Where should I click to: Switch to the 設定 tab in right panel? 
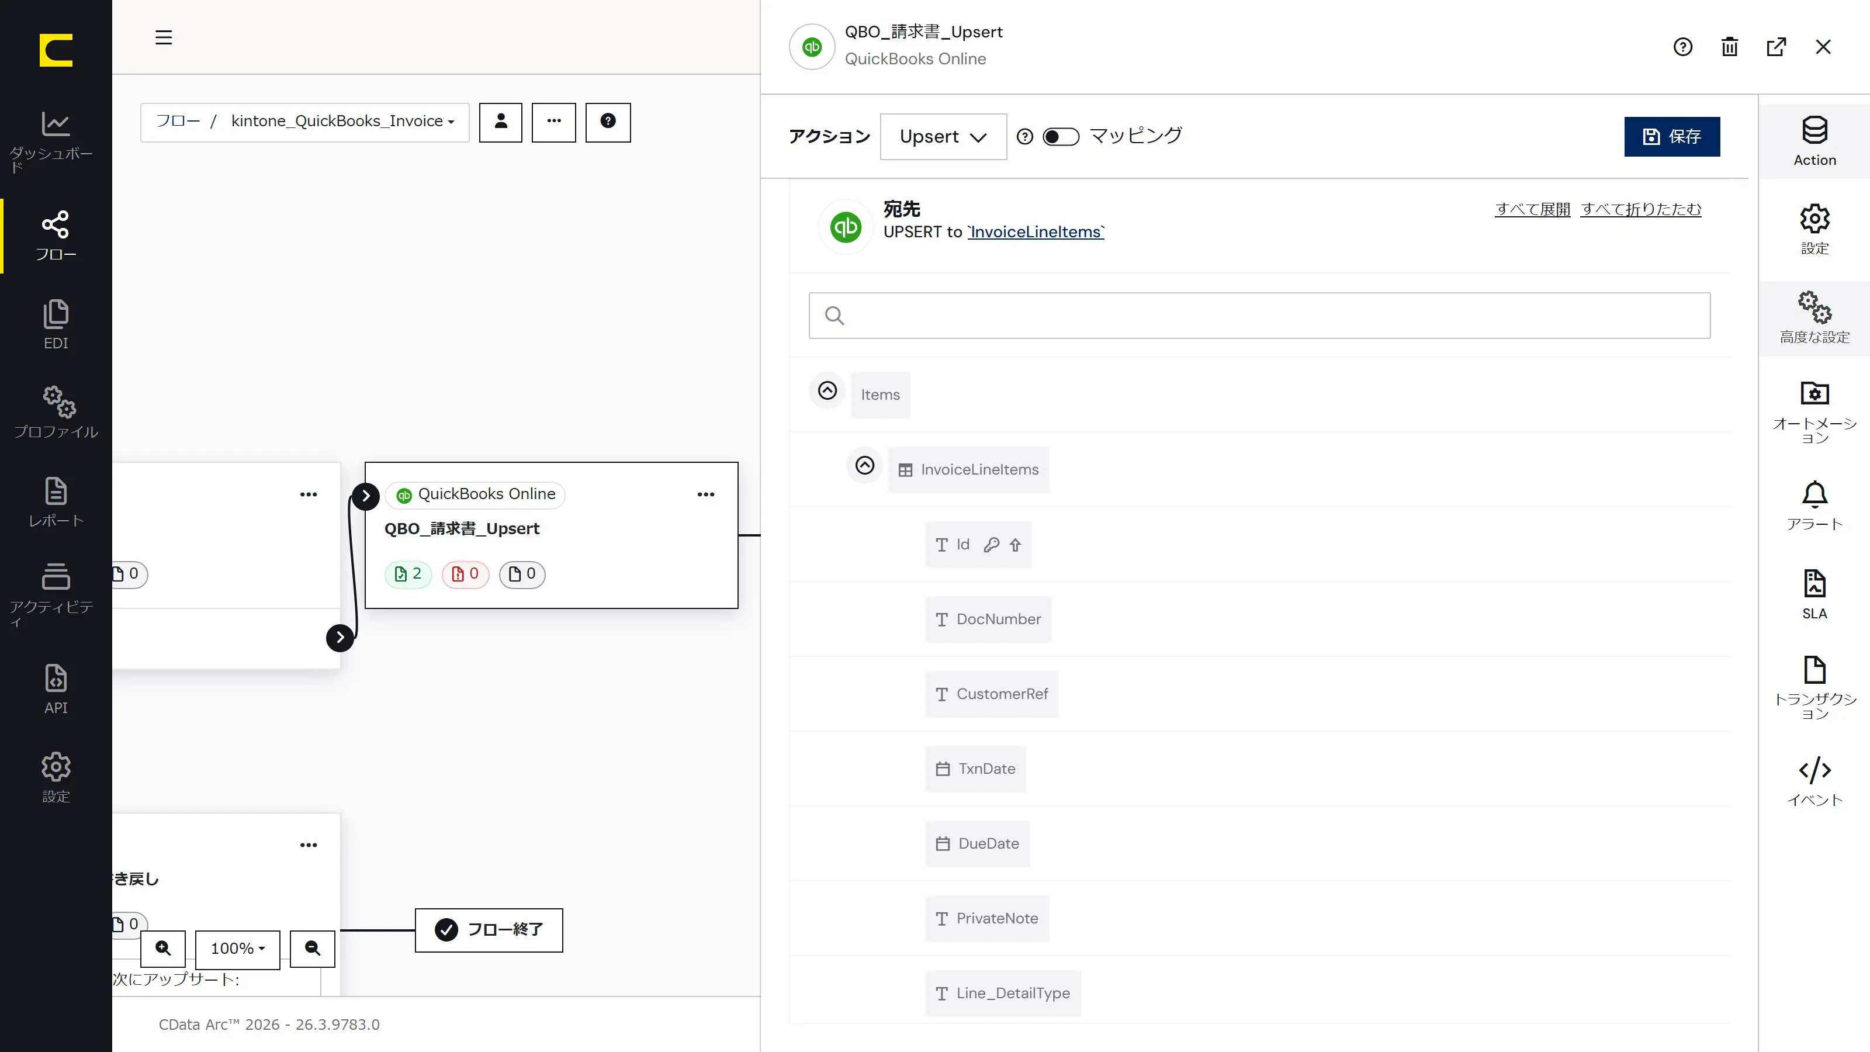tap(1814, 230)
